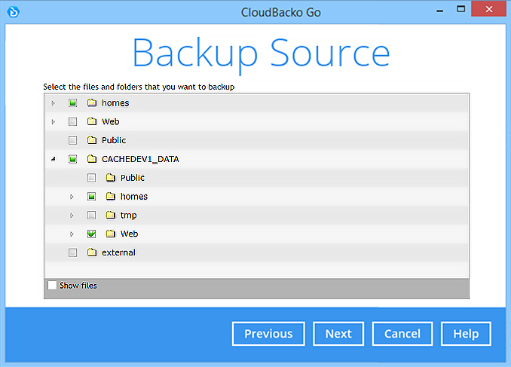The image size is (511, 367).
Task: Select the 'CACHEDEV1_DATA' label
Action: (140, 159)
